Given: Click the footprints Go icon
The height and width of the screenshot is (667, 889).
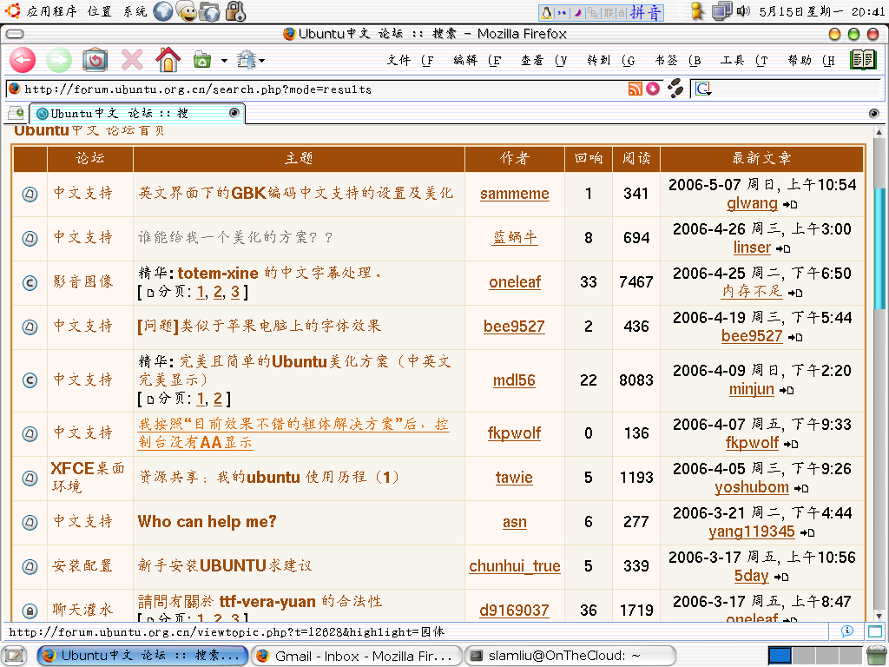Looking at the screenshot, I should [675, 89].
